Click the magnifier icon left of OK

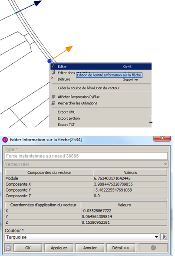tap(8, 248)
